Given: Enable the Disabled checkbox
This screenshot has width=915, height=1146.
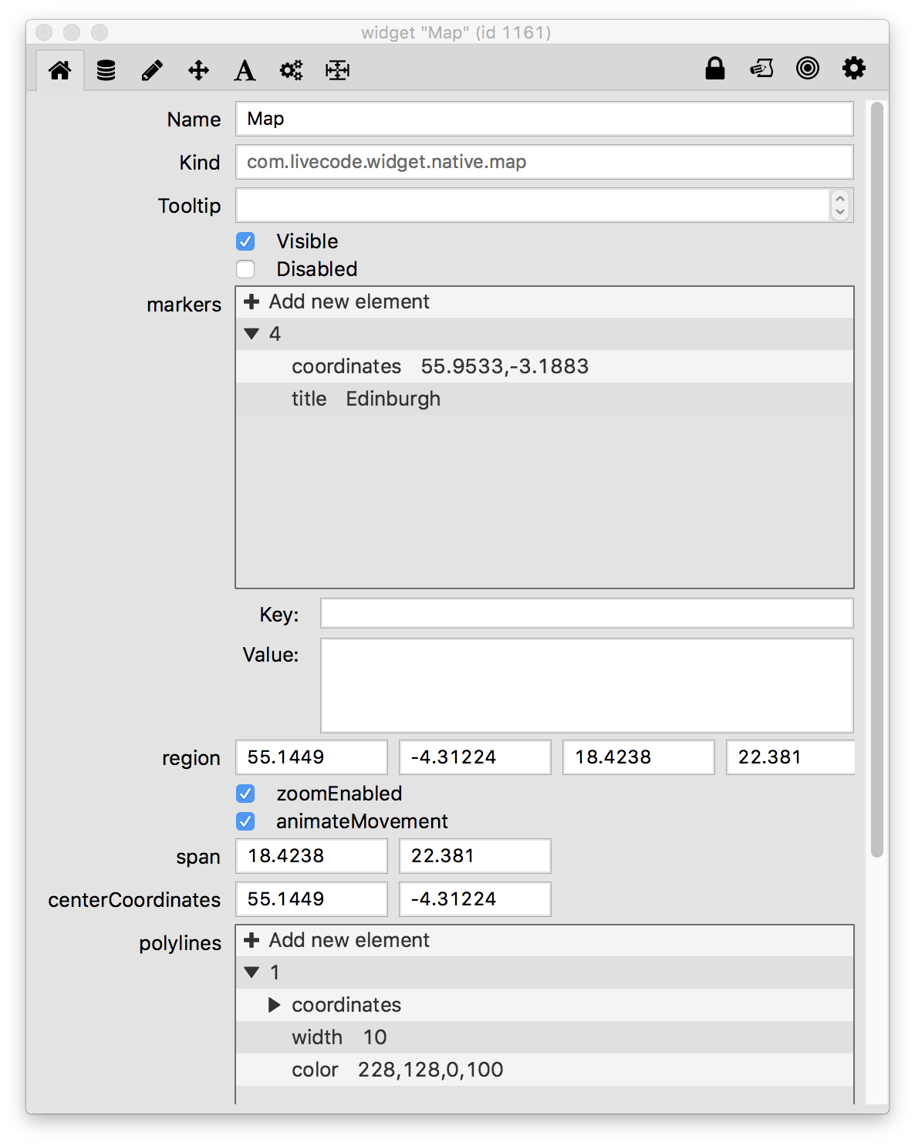Looking at the screenshot, I should tap(245, 269).
